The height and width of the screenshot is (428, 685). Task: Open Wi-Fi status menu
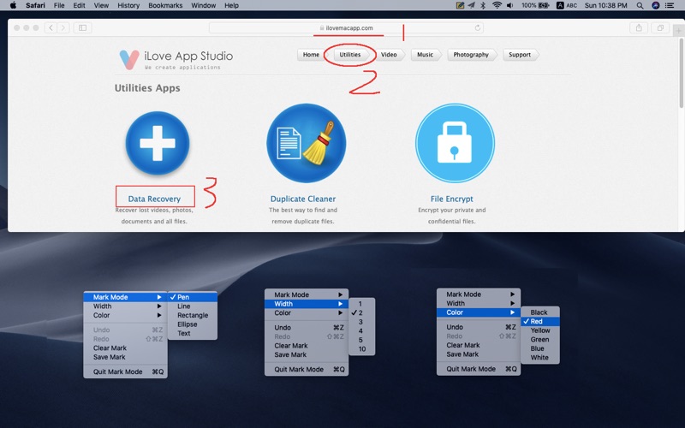coord(497,6)
